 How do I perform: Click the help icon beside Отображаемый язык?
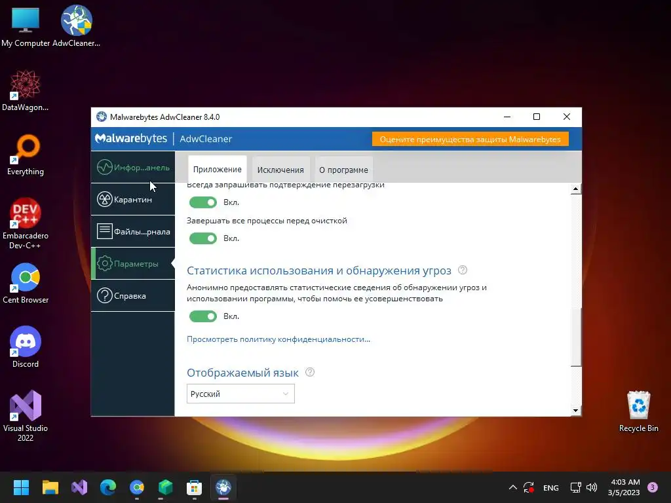310,372
